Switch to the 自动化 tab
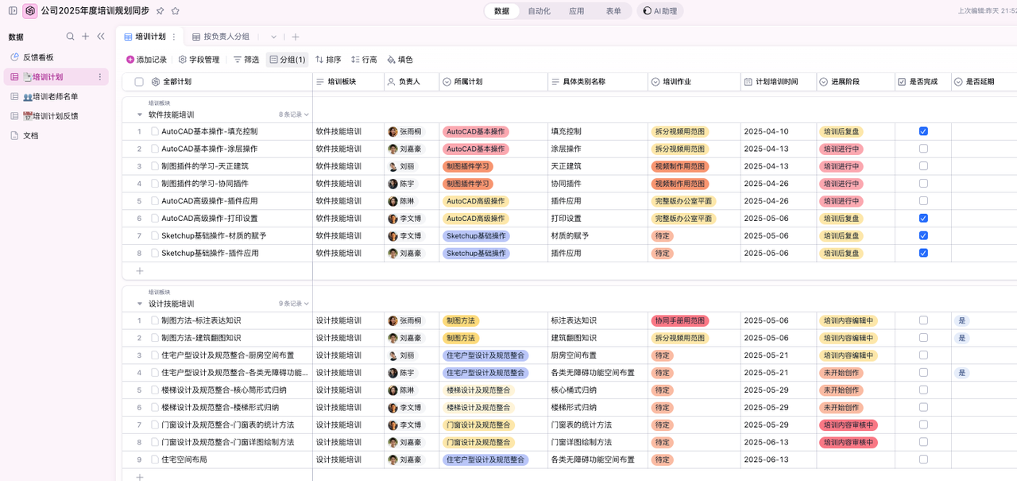 pyautogui.click(x=539, y=11)
